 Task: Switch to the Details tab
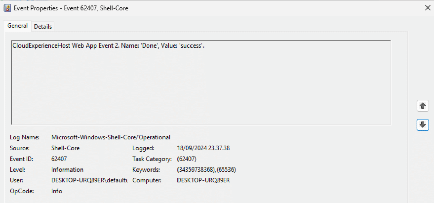click(42, 26)
